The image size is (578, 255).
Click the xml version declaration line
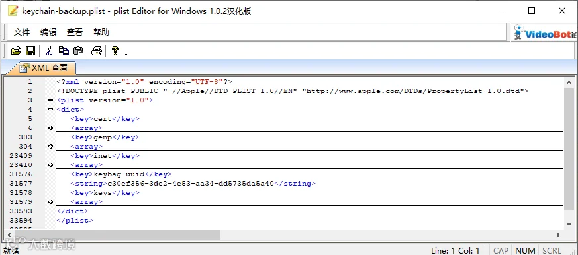(144, 82)
